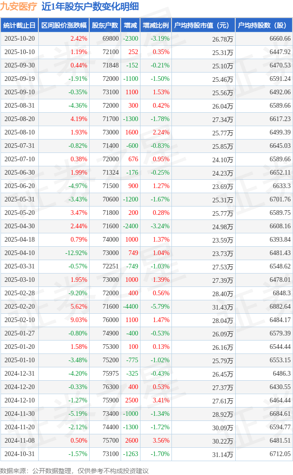Select the -4400 change value
Viewport: 293px width, 475px height.
click(130, 307)
